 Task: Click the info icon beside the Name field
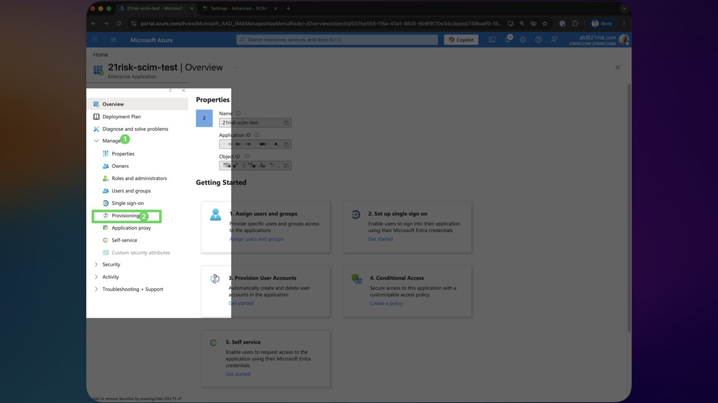pos(238,113)
